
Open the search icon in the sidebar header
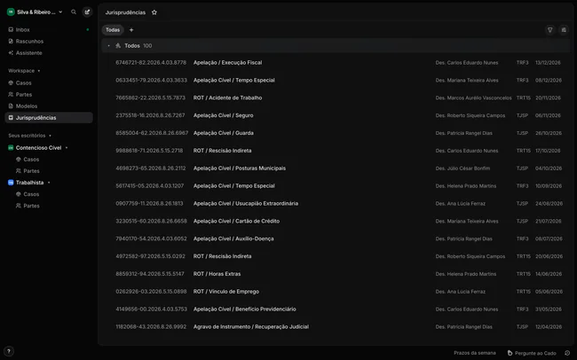74,12
